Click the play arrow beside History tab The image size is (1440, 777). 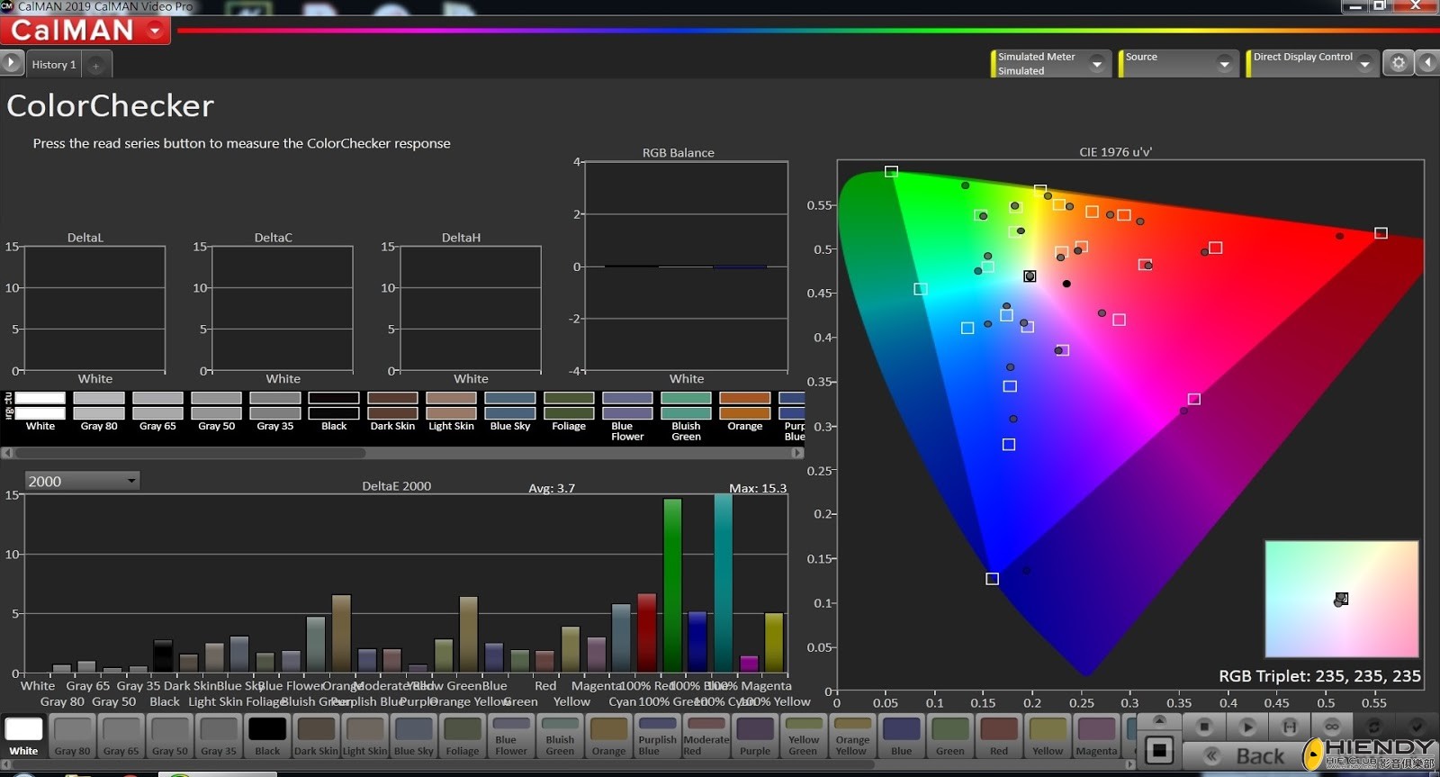(x=12, y=63)
